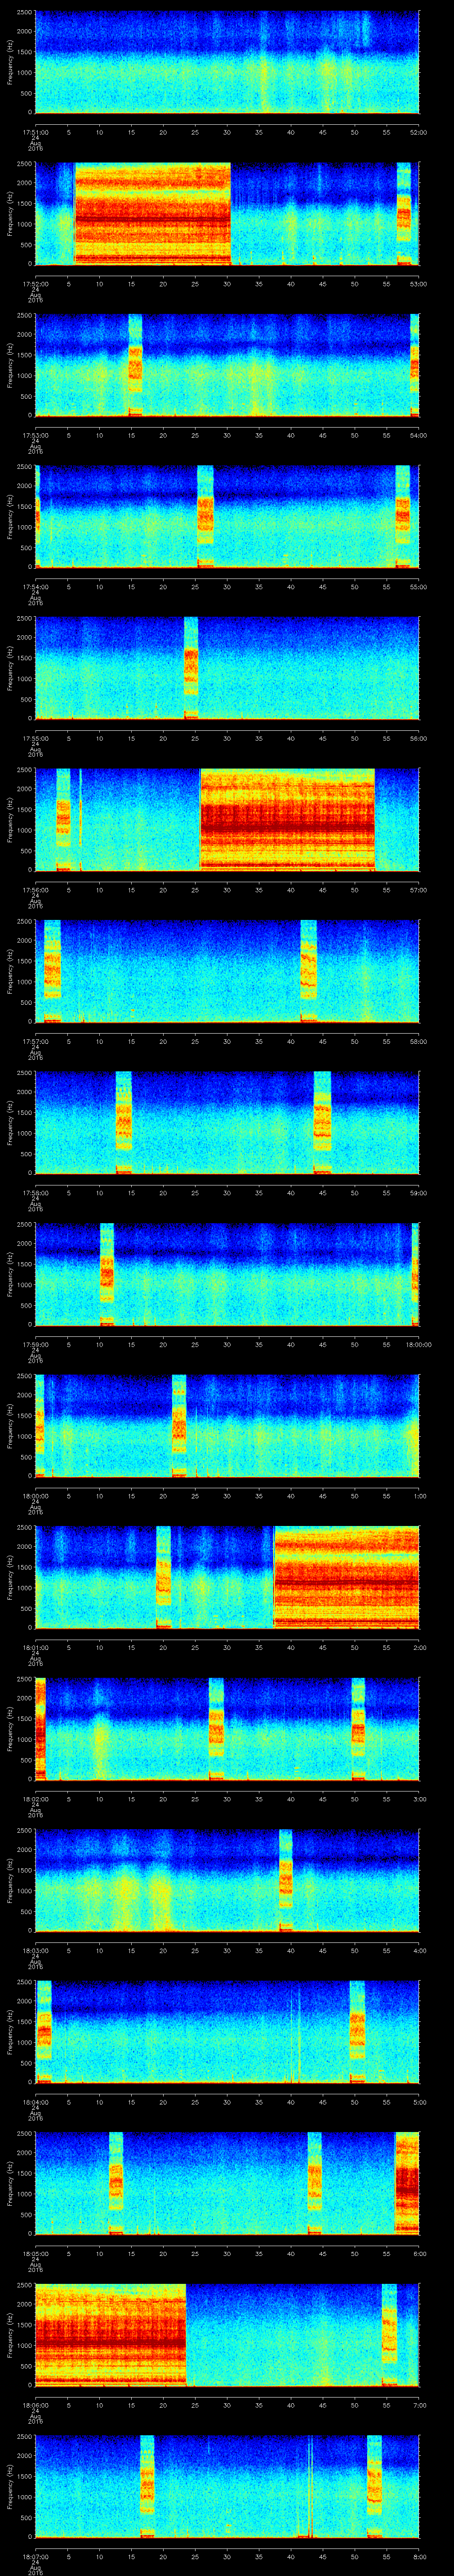This screenshot has height=2576, width=454.
Task: Select the burst near 22s in the 18:00 spectrogram
Action: click(x=179, y=1425)
